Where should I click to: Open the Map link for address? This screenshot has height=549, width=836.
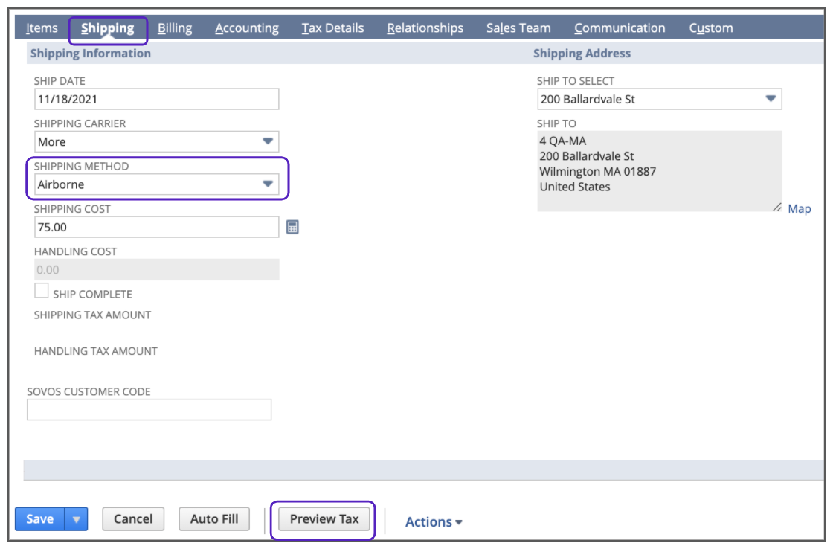(x=799, y=209)
